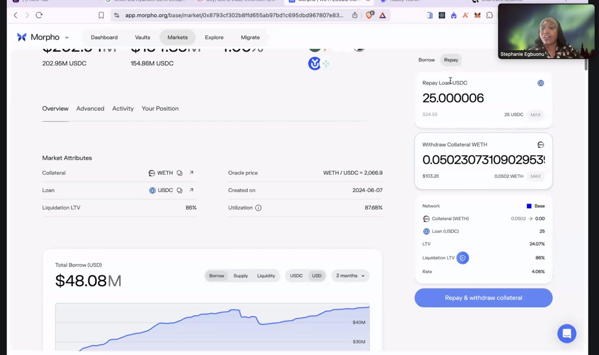Image resolution: width=599 pixels, height=355 pixels.
Task: Go to the Vaults page
Action: click(142, 37)
